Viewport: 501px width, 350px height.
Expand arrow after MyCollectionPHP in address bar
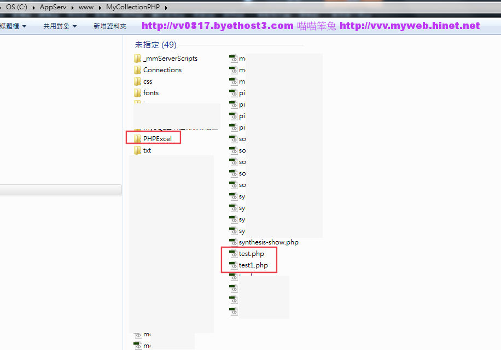166,8
